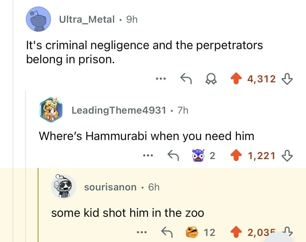Viewport: 306px width, 242px height.
Task: View awards on the Hammurabi comment
Action: pyautogui.click(x=203, y=155)
